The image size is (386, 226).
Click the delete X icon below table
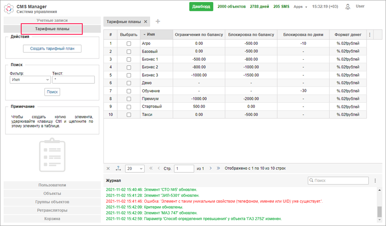tap(108, 168)
